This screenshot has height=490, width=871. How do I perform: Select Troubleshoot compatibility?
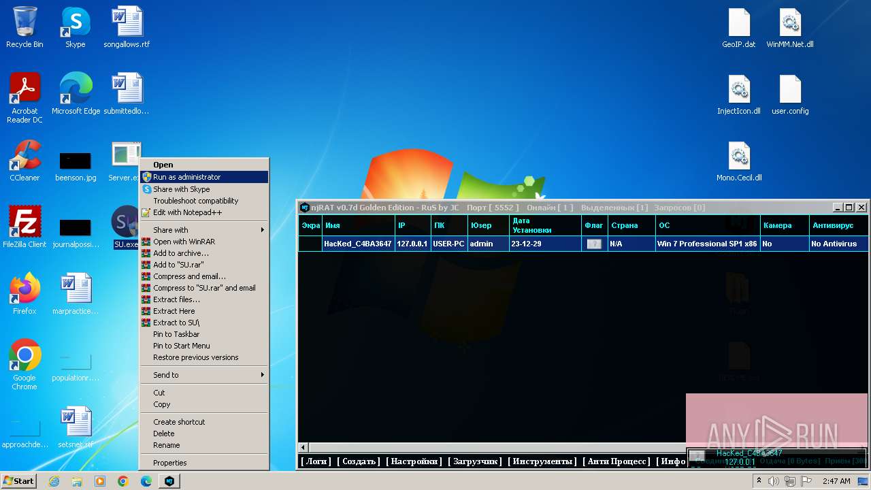coord(204,201)
